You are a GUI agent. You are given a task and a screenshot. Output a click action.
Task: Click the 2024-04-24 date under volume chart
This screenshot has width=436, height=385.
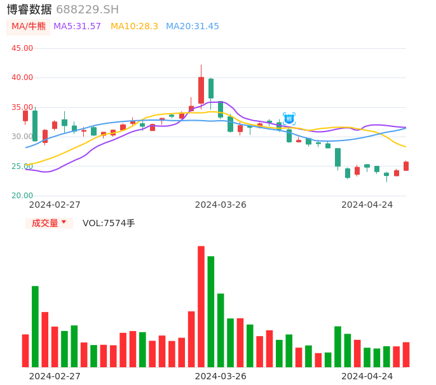click(x=367, y=376)
